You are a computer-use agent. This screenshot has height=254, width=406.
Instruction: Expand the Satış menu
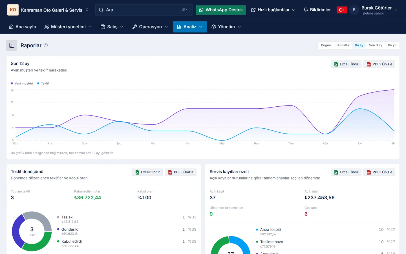pos(112,27)
